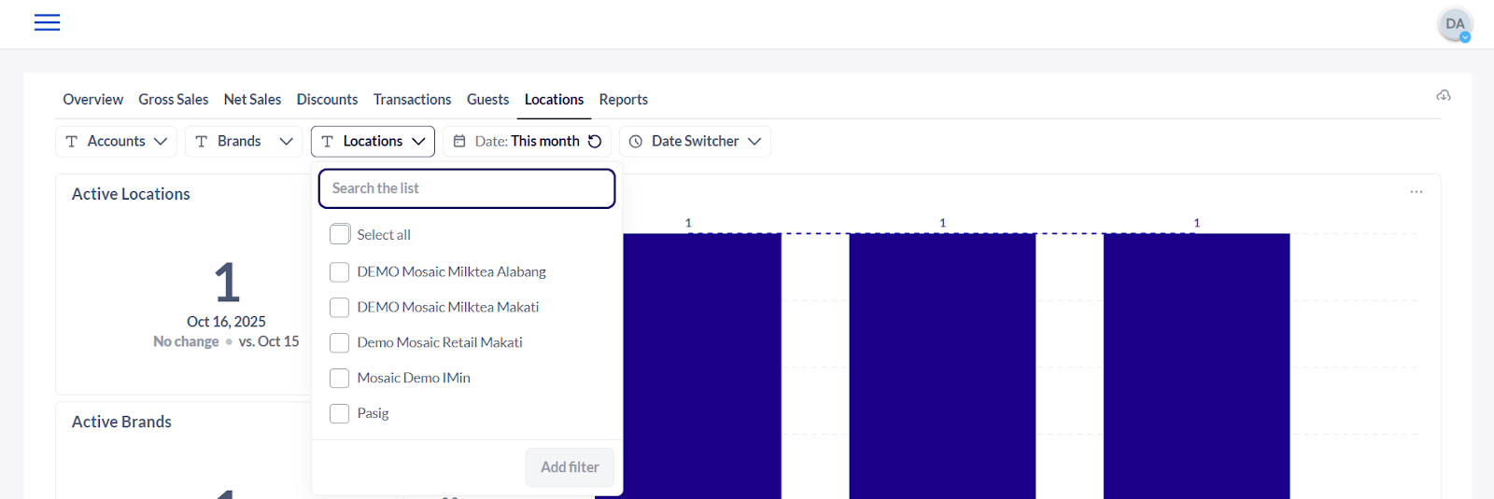Focus the Search the list field

(467, 188)
